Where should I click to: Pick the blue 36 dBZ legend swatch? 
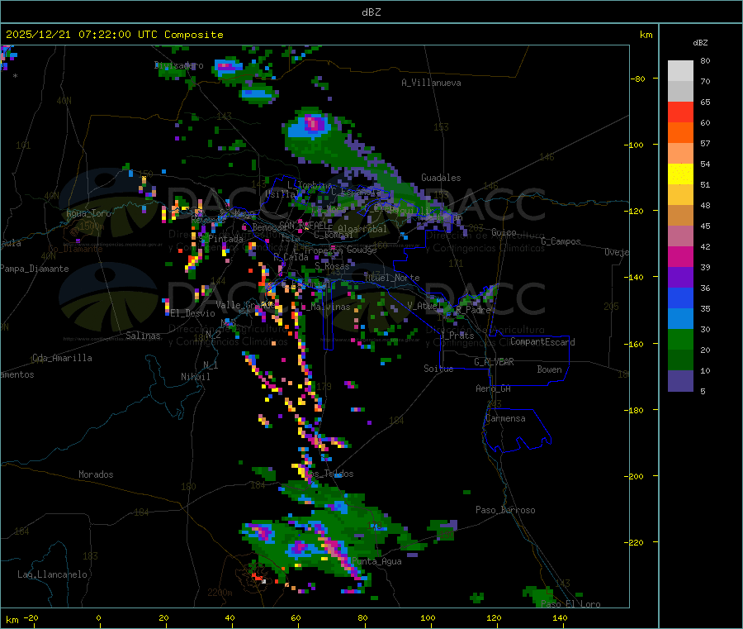pos(680,298)
